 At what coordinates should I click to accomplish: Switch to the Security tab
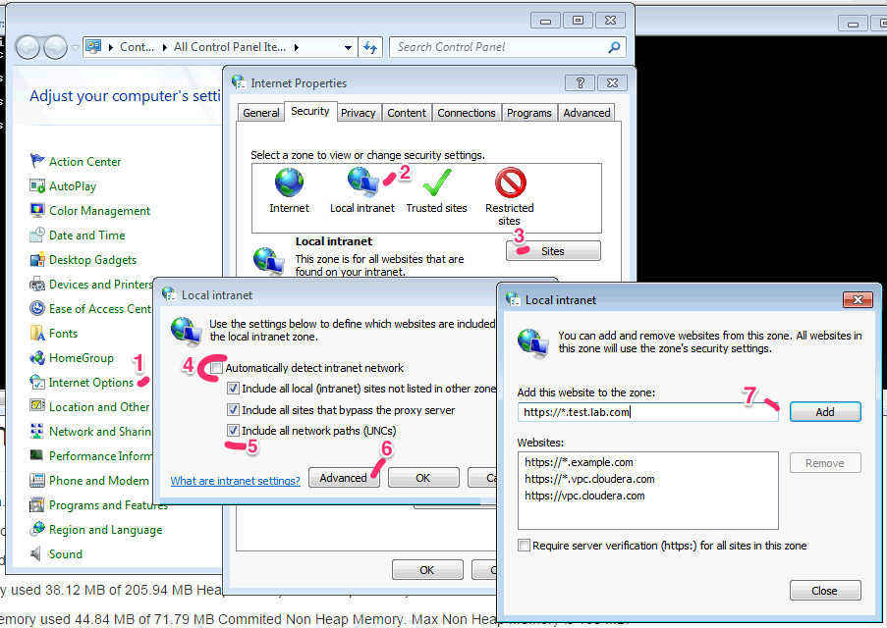click(310, 111)
